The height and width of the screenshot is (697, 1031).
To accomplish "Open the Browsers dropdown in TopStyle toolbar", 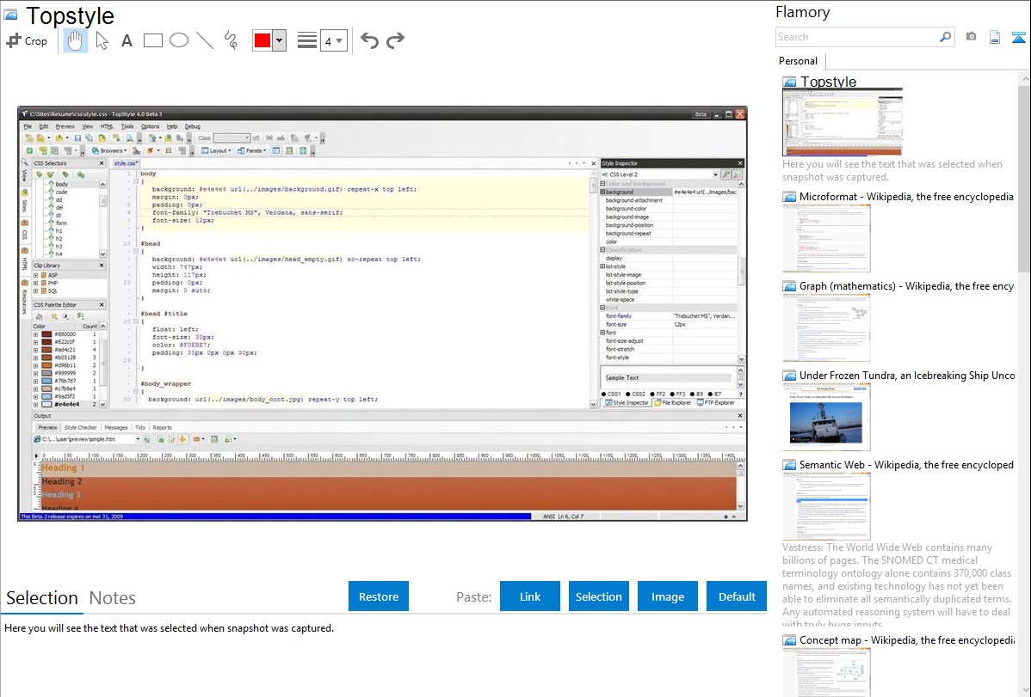I will pyautogui.click(x=108, y=150).
